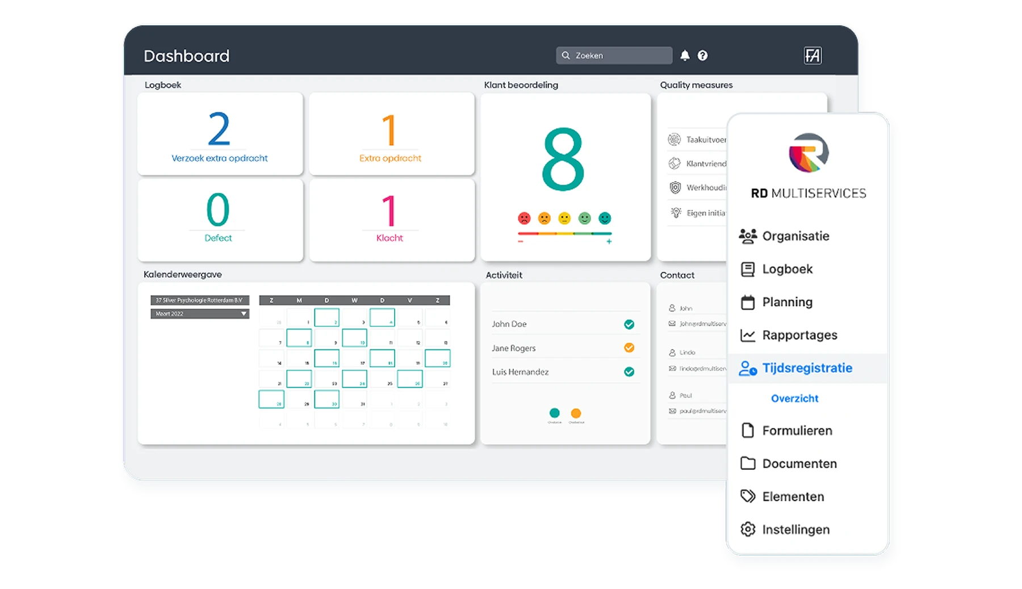Click the rating score 8

[563, 160]
